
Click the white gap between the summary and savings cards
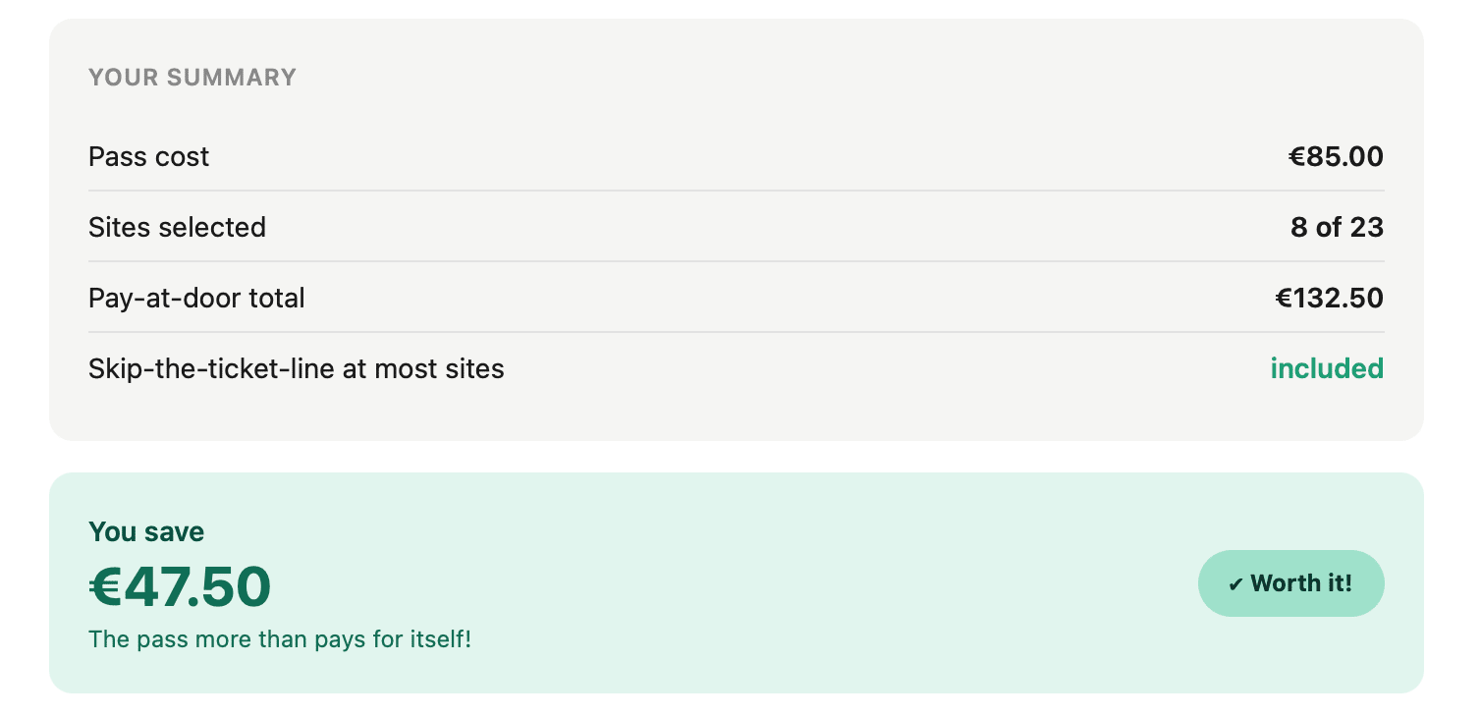click(737, 457)
